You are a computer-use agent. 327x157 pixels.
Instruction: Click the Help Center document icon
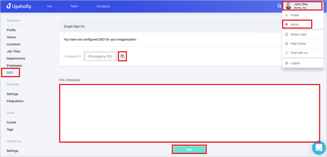click(287, 44)
